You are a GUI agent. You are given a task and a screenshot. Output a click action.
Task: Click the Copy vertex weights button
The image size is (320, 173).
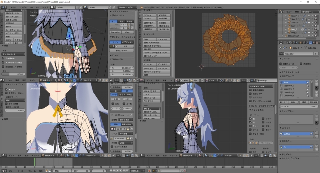click(x=127, y=32)
